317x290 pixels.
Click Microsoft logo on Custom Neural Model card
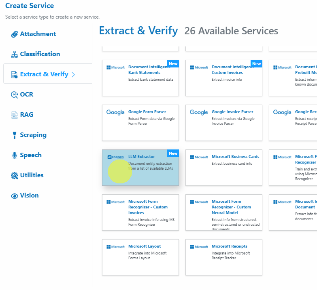[199, 202]
